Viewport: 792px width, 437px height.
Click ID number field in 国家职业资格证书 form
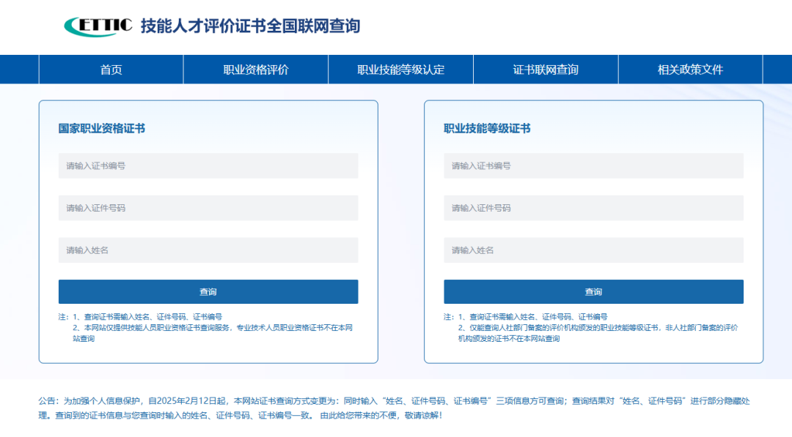(x=208, y=208)
